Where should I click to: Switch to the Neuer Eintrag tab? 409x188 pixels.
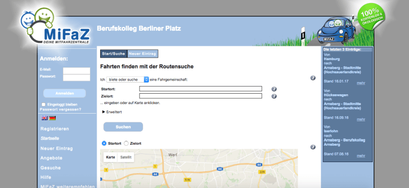143,54
